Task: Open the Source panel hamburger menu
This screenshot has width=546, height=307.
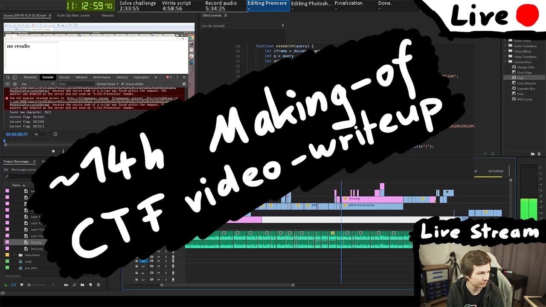Action: pyautogui.click(x=50, y=15)
